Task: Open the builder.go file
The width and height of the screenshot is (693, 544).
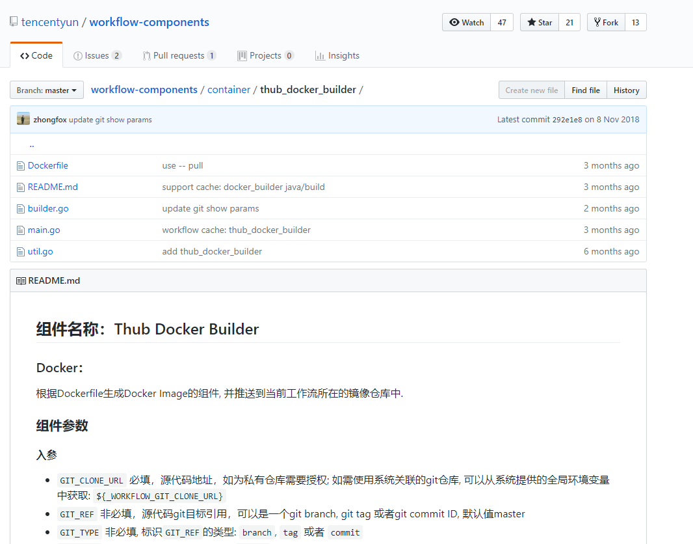Action: click(x=48, y=208)
